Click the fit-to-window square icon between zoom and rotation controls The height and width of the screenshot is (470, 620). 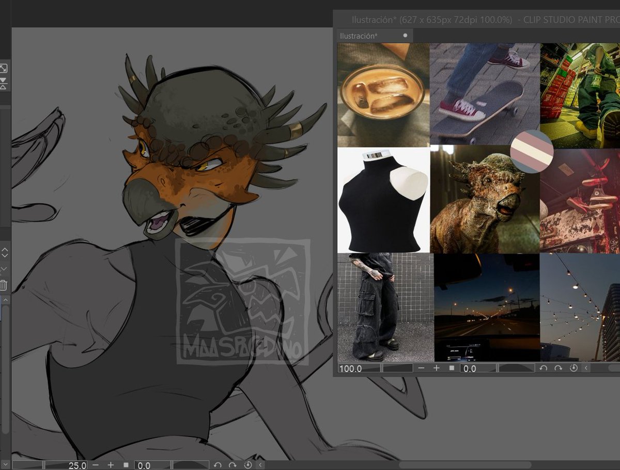(451, 369)
